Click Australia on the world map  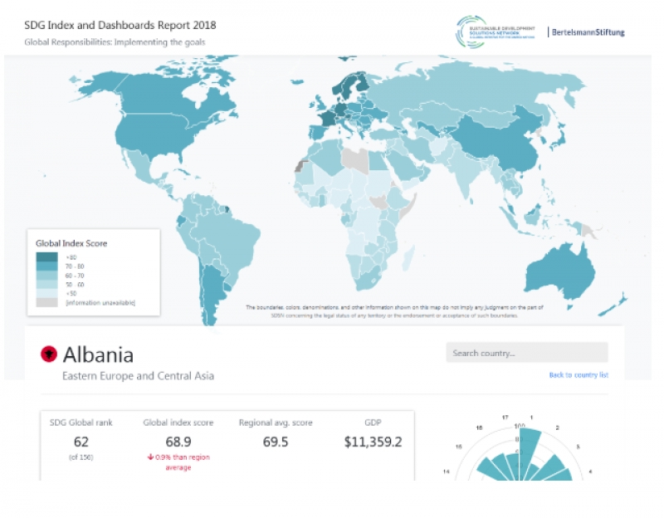click(x=559, y=271)
